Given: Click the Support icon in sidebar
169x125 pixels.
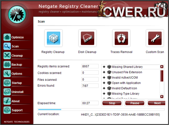Looking at the screenshot, I should click(7, 110).
